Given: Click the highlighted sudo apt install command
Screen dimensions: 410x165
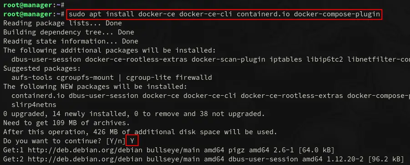Looking at the screenshot, I should [x=224, y=14].
